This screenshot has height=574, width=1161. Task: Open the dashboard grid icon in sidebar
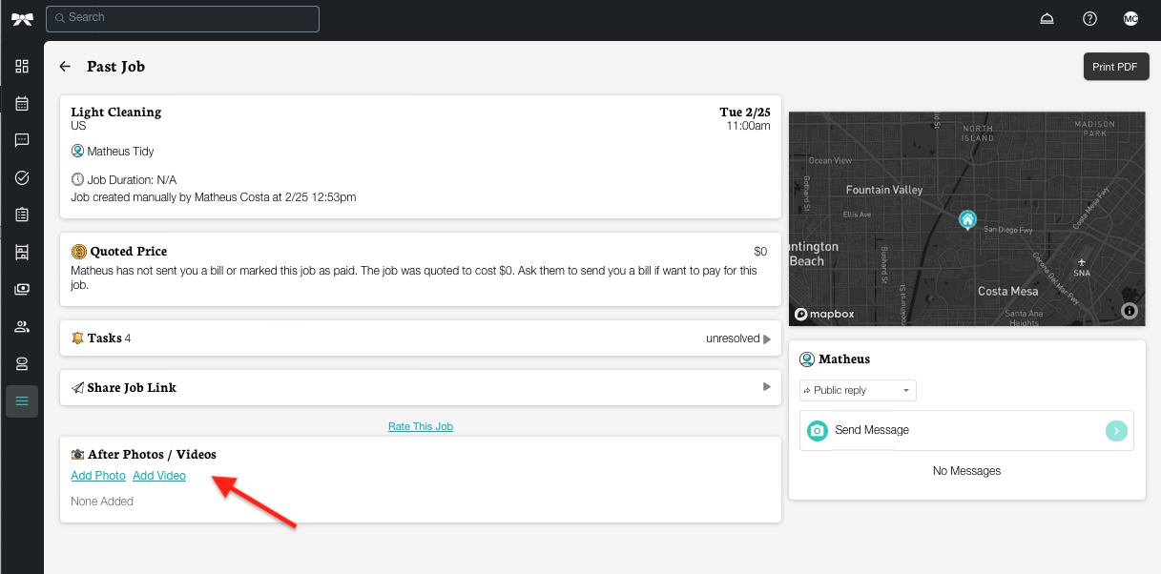click(22, 67)
